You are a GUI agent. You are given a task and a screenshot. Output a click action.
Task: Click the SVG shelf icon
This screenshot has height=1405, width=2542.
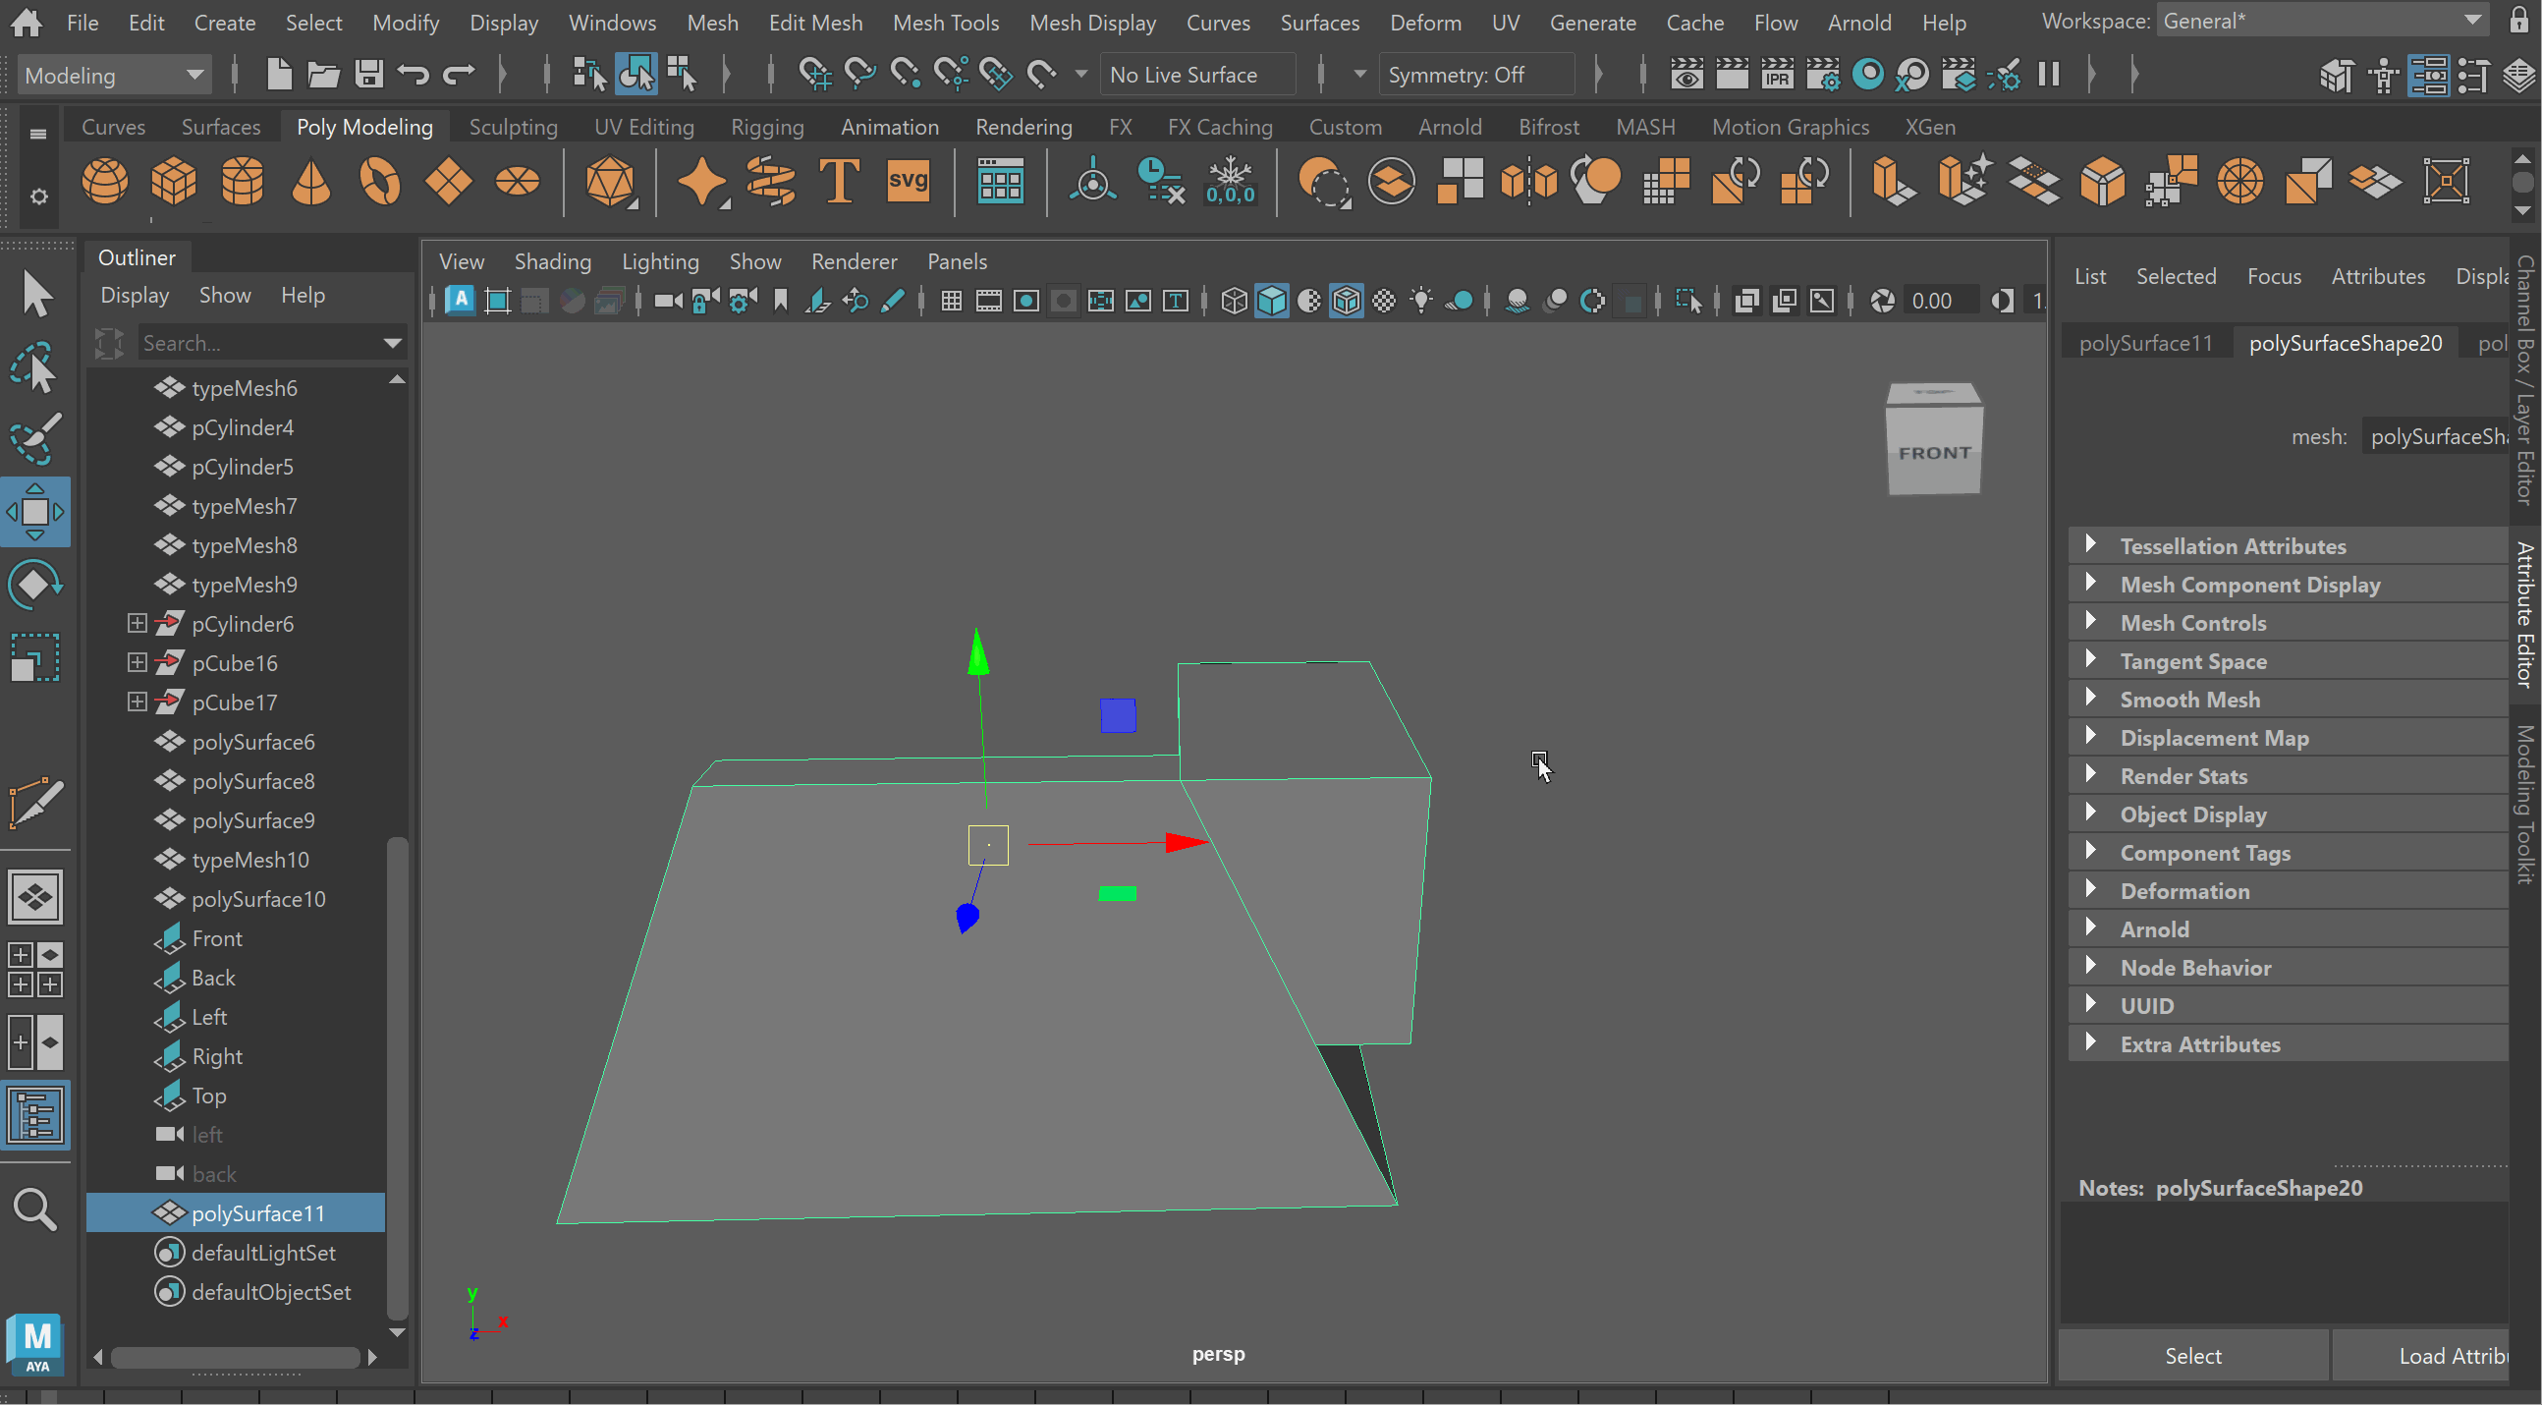coord(907,182)
